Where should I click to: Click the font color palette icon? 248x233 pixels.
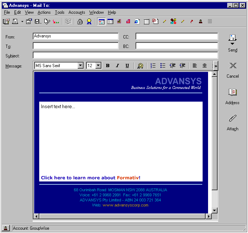click(140, 66)
